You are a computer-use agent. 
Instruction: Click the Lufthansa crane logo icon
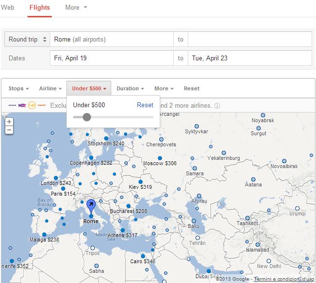click(x=32, y=105)
